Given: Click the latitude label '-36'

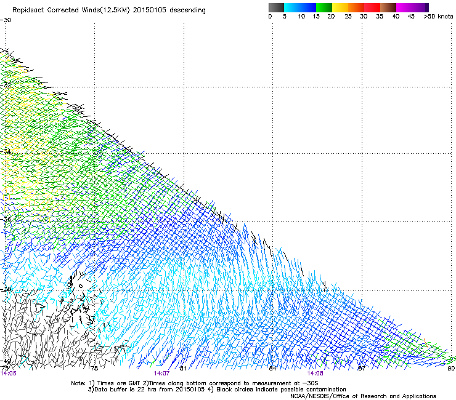Looking at the screenshot, I should 6,219.
